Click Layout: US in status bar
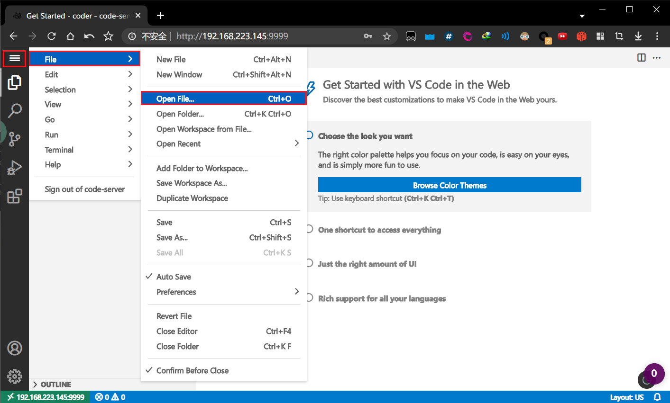Viewport: 670px width, 403px height. (627, 397)
